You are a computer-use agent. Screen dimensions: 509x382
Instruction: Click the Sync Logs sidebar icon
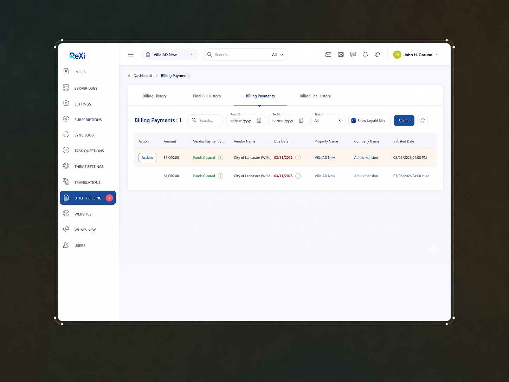pos(66,134)
